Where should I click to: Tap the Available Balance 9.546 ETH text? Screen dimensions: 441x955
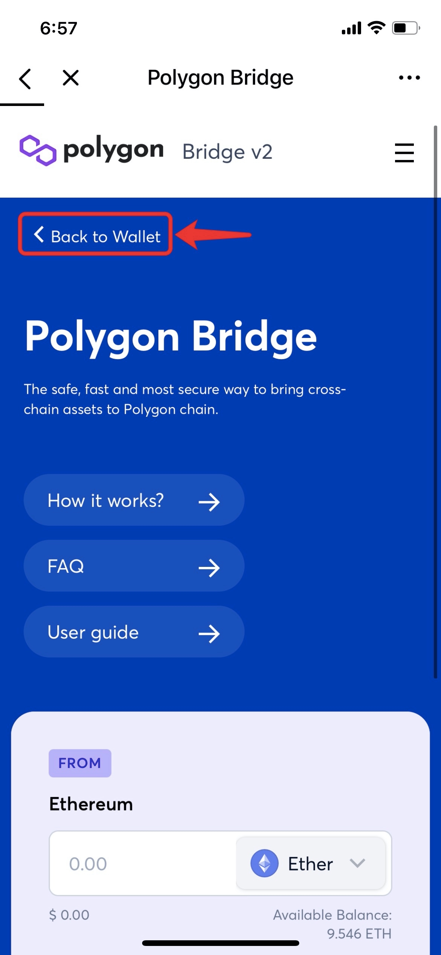[332, 924]
